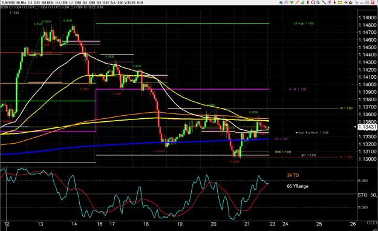Click the 1.14500 price axis label
Screen dimensions: 378x231
coord(367,47)
